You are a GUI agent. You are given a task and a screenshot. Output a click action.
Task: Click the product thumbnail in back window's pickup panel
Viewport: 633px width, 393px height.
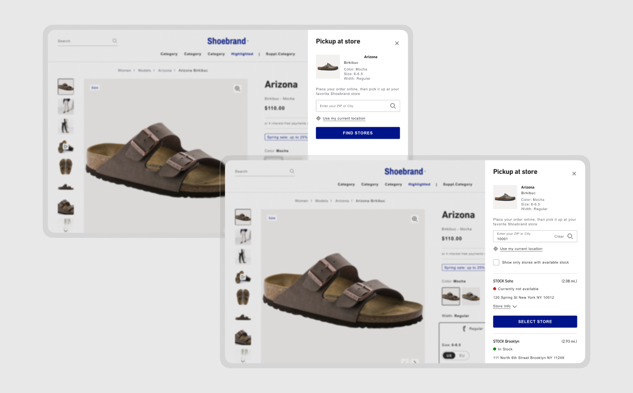click(x=328, y=67)
